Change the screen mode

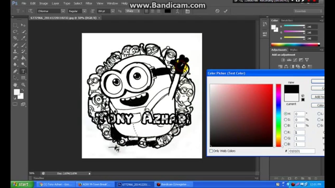(x=23, y=104)
